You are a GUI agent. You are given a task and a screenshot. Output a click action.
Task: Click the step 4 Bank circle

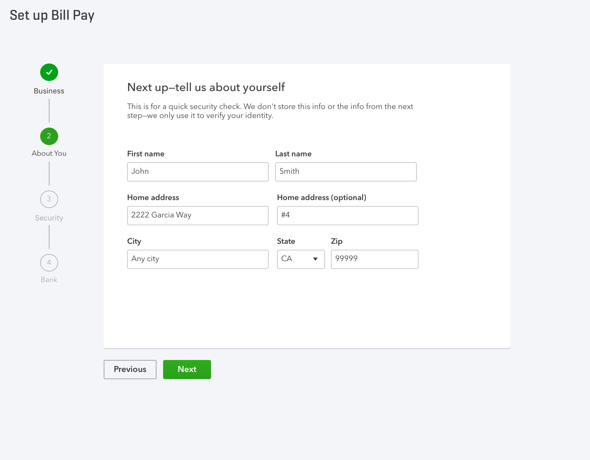pyautogui.click(x=49, y=263)
